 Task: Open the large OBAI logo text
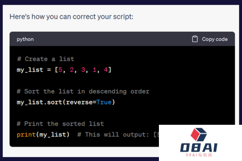(200, 147)
